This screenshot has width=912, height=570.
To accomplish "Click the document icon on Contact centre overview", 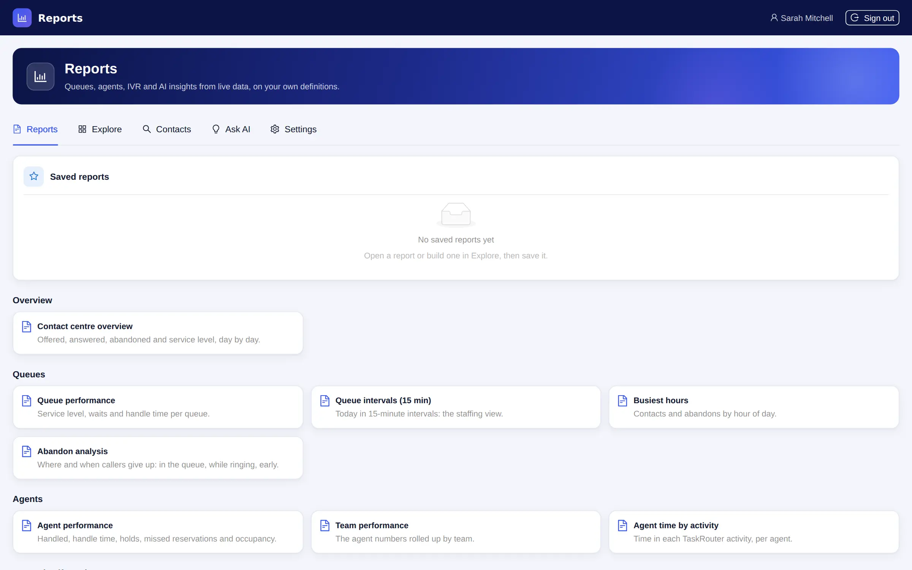I will [27, 326].
